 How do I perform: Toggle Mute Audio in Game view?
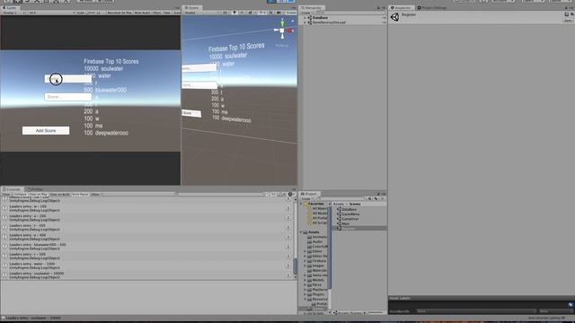[142, 13]
